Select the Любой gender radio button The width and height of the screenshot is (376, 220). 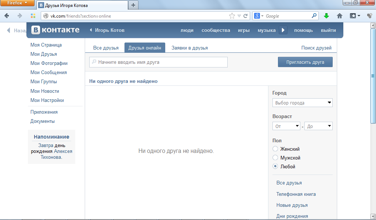pos(275,166)
